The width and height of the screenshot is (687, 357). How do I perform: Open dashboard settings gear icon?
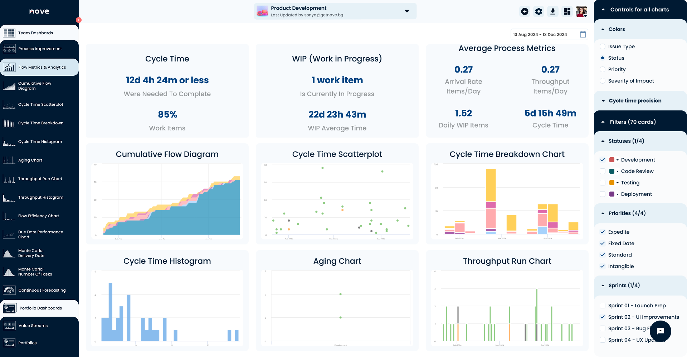(539, 11)
